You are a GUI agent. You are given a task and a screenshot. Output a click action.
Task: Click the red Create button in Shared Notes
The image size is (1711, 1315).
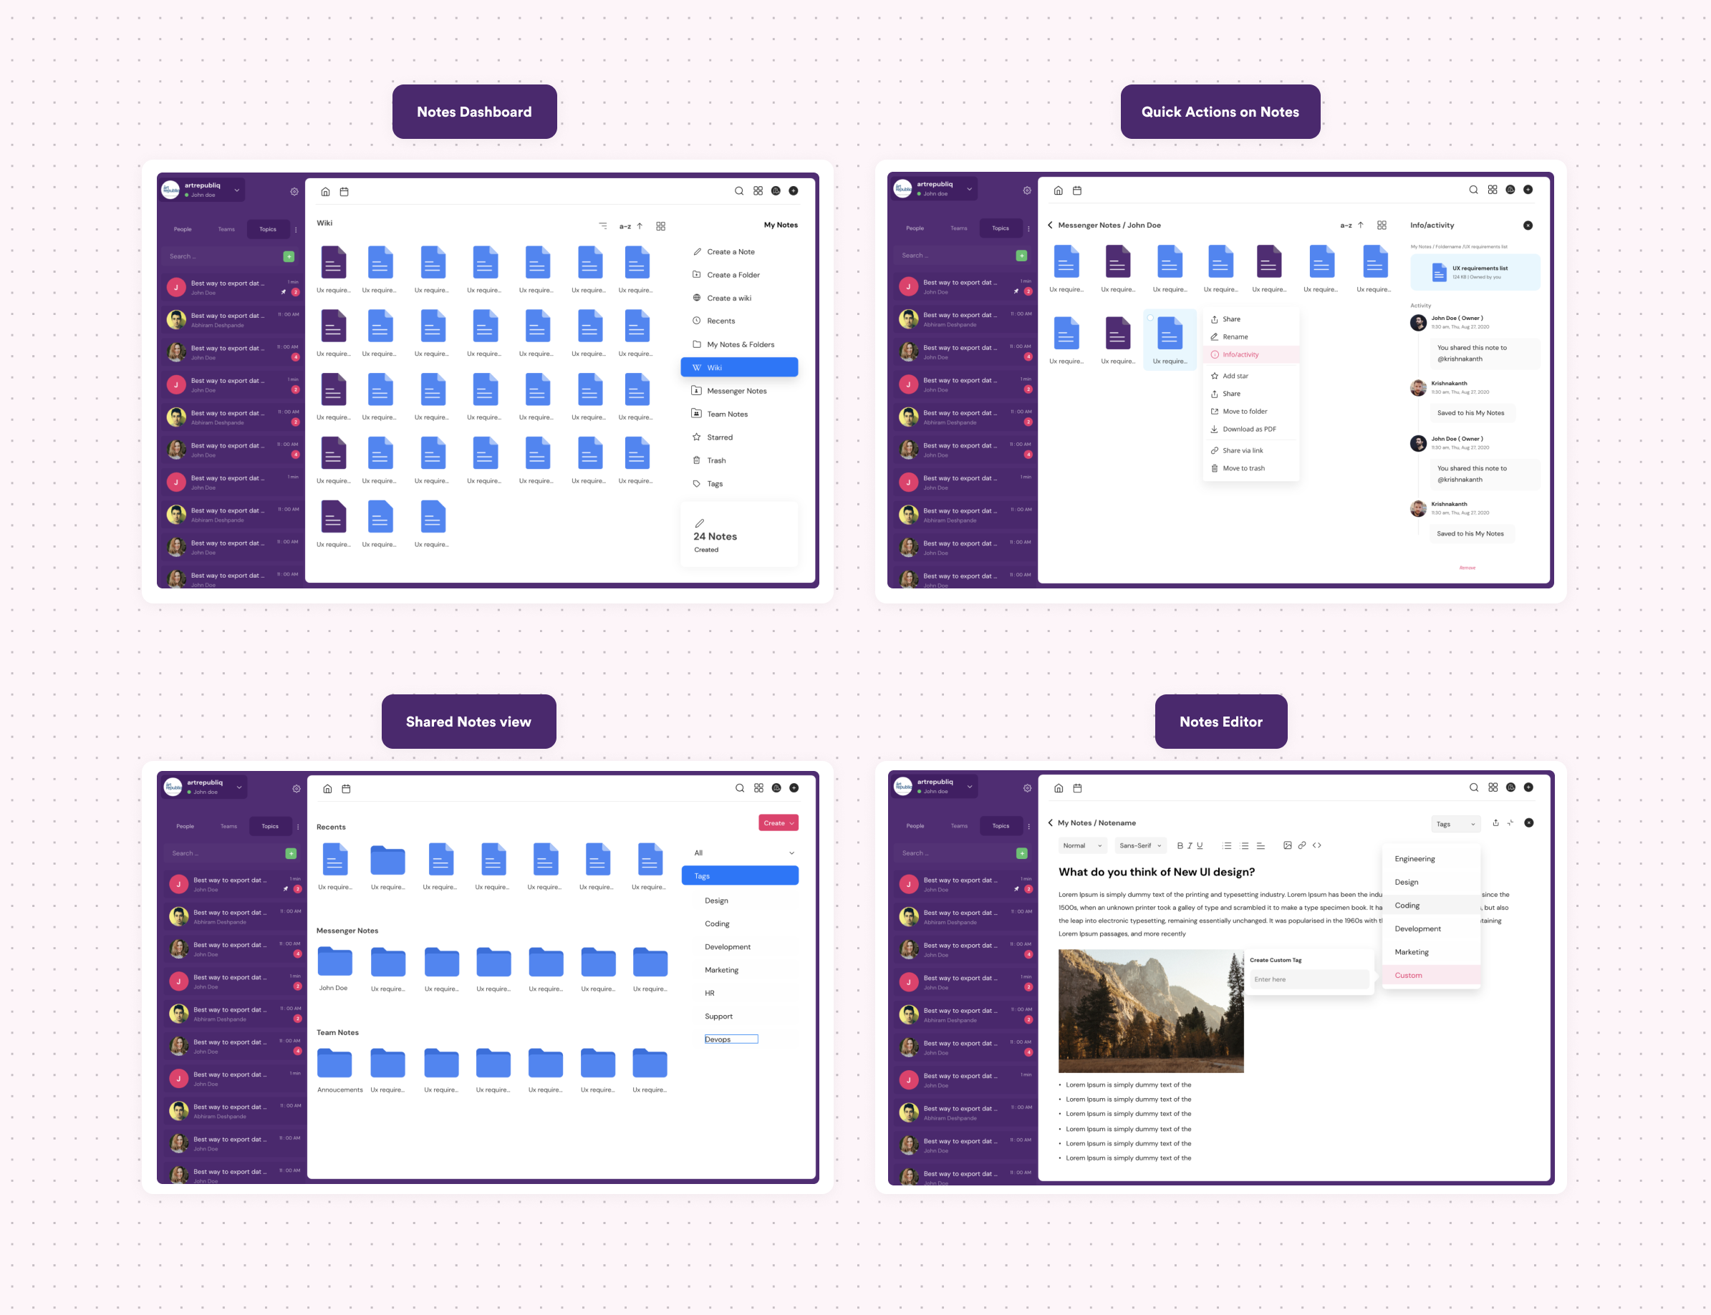click(778, 823)
